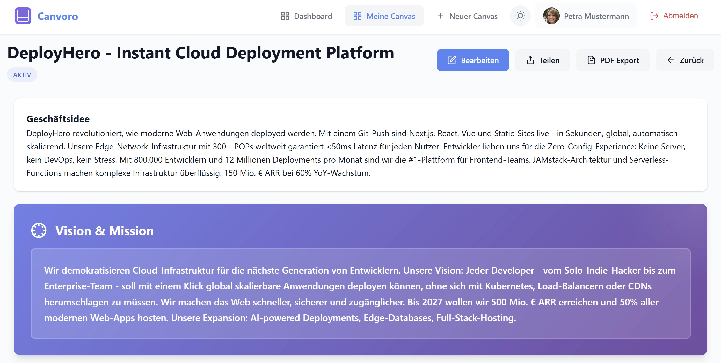The width and height of the screenshot is (721, 363).
Task: Click the share upload icon
Action: click(530, 60)
